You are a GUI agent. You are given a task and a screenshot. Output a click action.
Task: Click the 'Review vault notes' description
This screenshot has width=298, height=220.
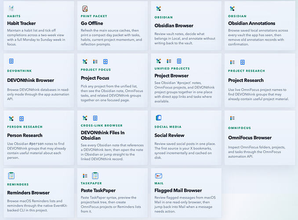pyautogui.click(x=185, y=38)
